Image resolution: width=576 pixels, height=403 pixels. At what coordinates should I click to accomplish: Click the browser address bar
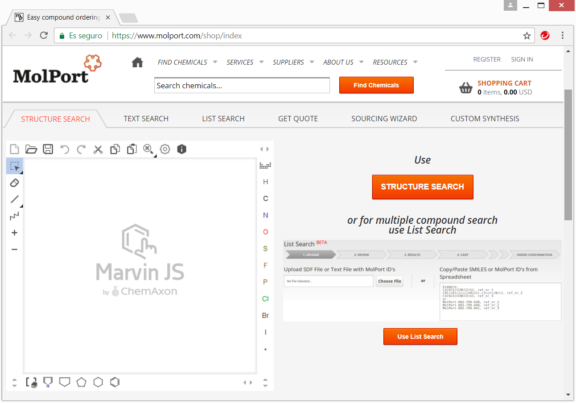coord(294,36)
